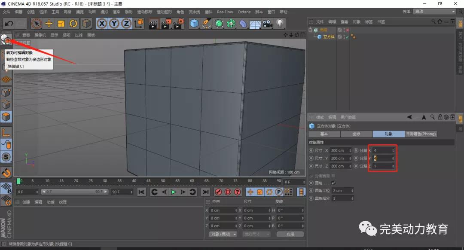
Task: Click the 分段 Z stepper arrows
Action: coord(393,166)
